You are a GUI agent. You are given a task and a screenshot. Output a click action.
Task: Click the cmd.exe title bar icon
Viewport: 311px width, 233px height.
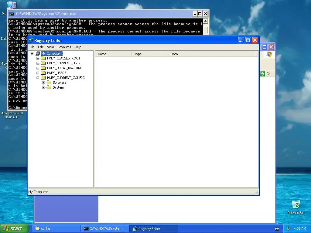[x=12, y=14]
